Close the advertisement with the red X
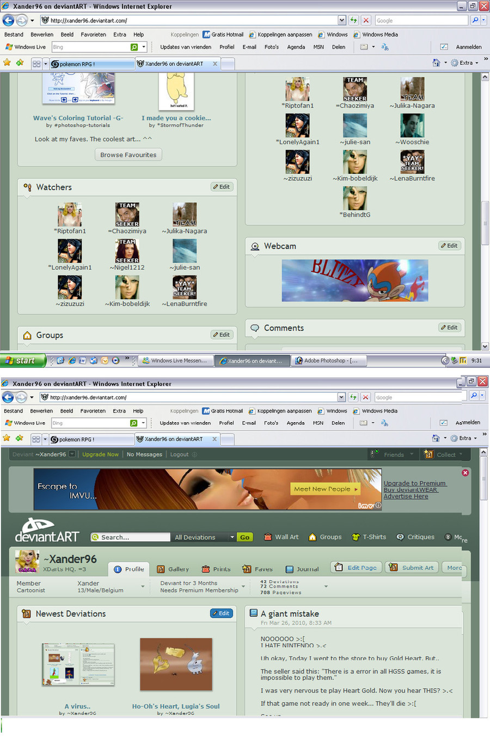Screen dimensions: 490x743 (465, 472)
